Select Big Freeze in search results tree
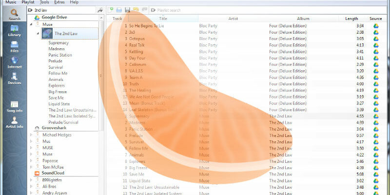The height and width of the screenshot is (195, 390). click(58, 92)
